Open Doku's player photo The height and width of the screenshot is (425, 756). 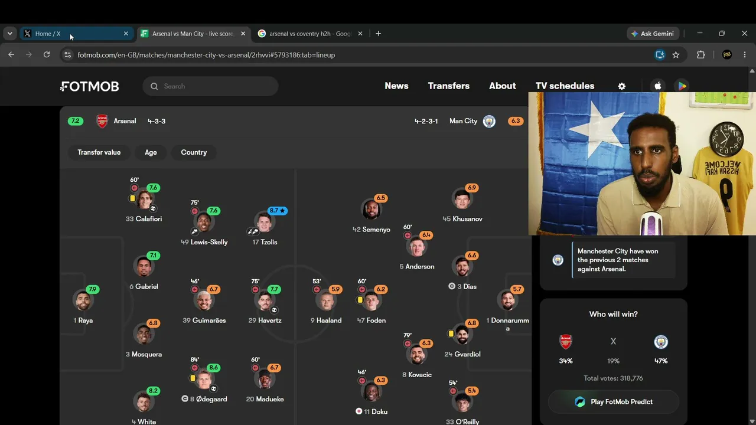point(372,391)
